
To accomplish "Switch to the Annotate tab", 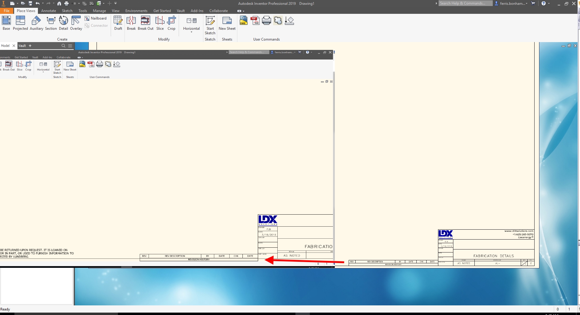I will click(x=48, y=11).
